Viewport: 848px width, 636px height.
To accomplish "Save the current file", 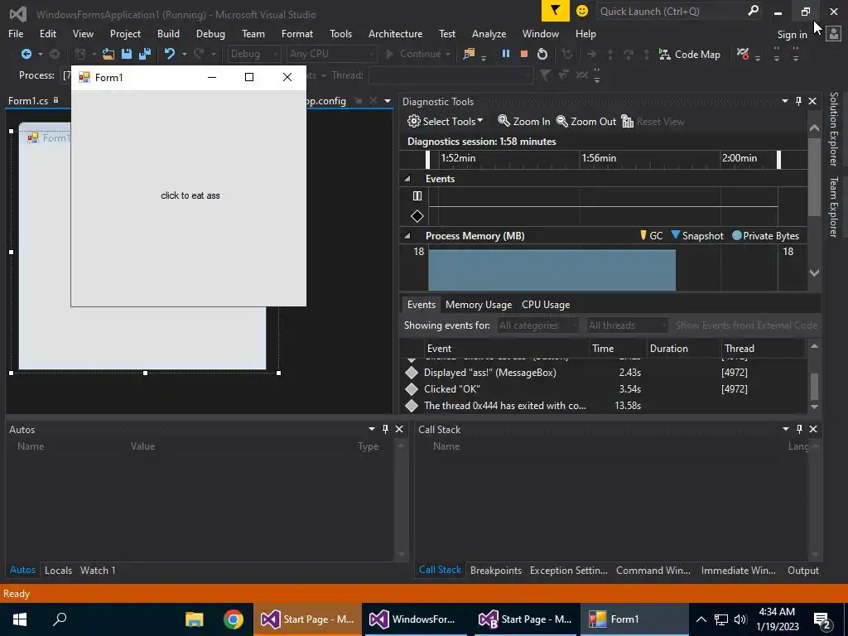I will [x=127, y=54].
